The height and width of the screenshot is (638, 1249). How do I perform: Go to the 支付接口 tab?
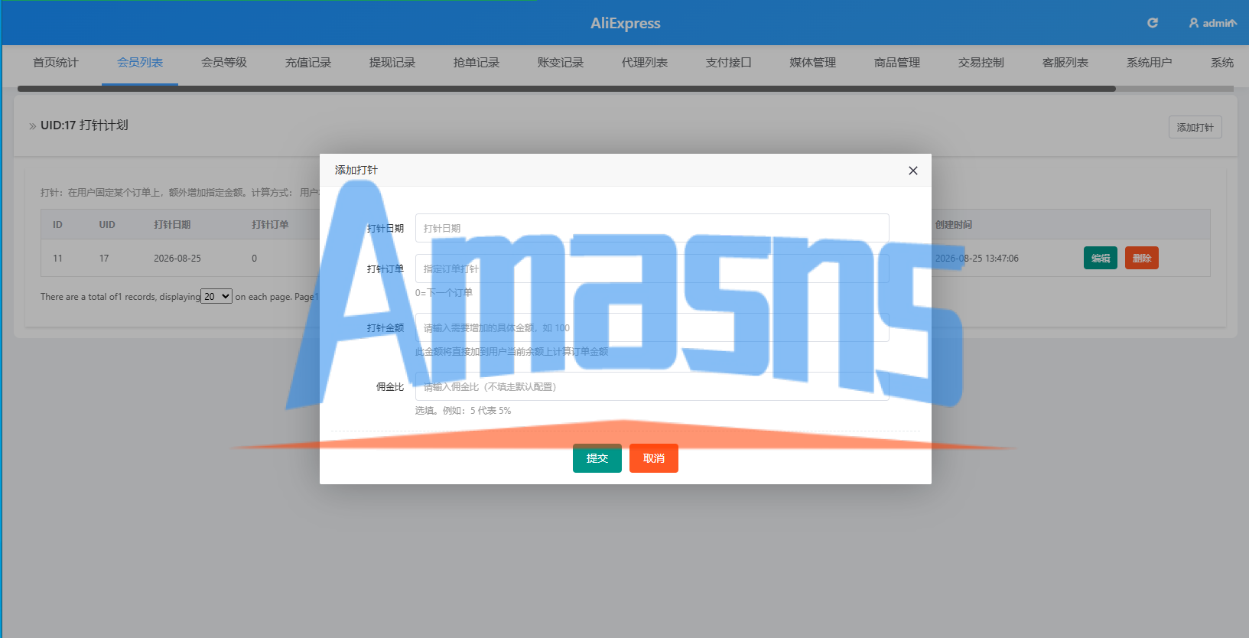pos(729,63)
